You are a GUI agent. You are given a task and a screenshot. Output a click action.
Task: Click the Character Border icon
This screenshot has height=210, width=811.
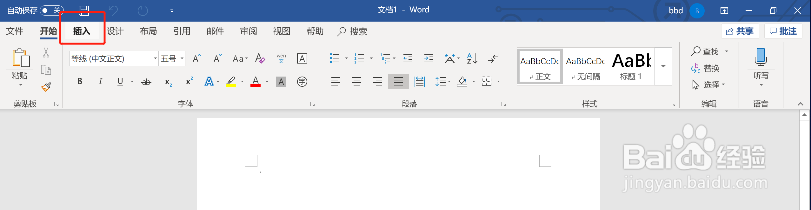click(x=302, y=58)
